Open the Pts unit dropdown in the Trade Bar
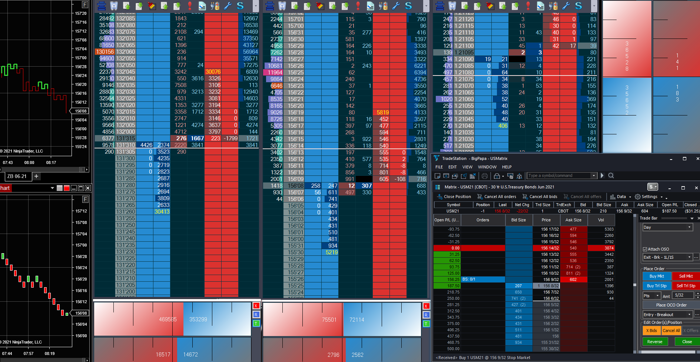700x362 pixels. [651, 296]
